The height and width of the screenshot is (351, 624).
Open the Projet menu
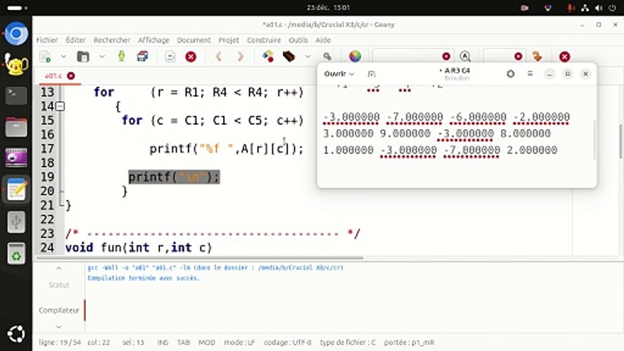[x=229, y=40]
